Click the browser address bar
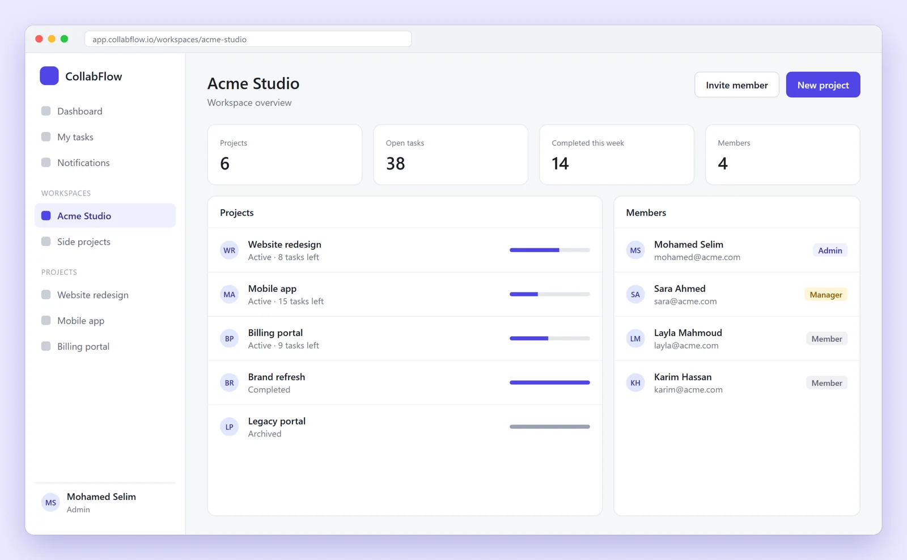This screenshot has width=907, height=560. pyautogui.click(x=248, y=39)
